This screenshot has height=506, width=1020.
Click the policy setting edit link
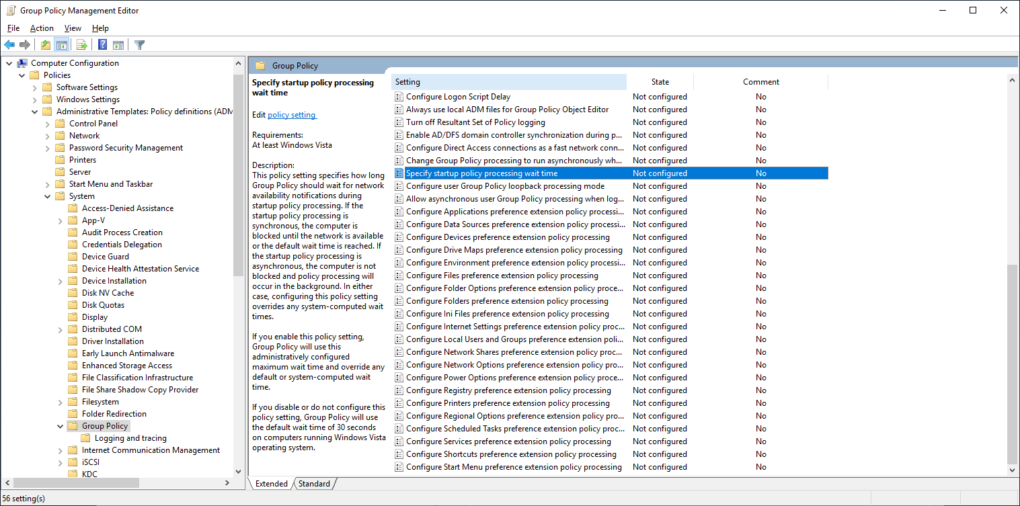pos(292,115)
